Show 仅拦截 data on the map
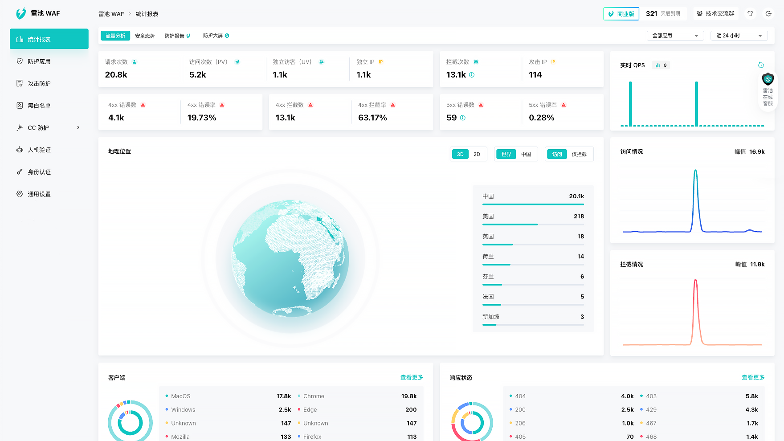This screenshot has height=441, width=784. (x=579, y=154)
